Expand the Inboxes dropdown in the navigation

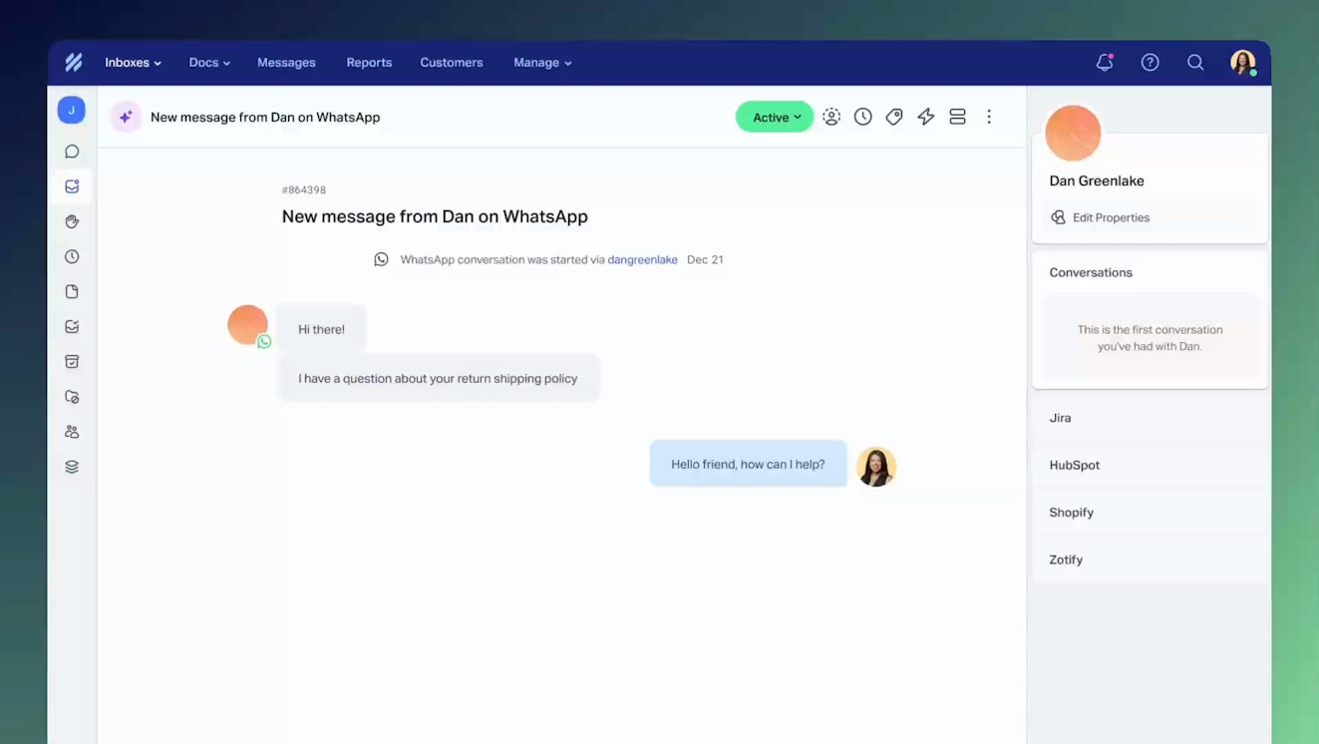click(132, 62)
